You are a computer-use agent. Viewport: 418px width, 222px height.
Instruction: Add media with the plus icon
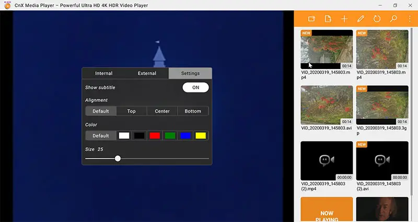coord(344,19)
